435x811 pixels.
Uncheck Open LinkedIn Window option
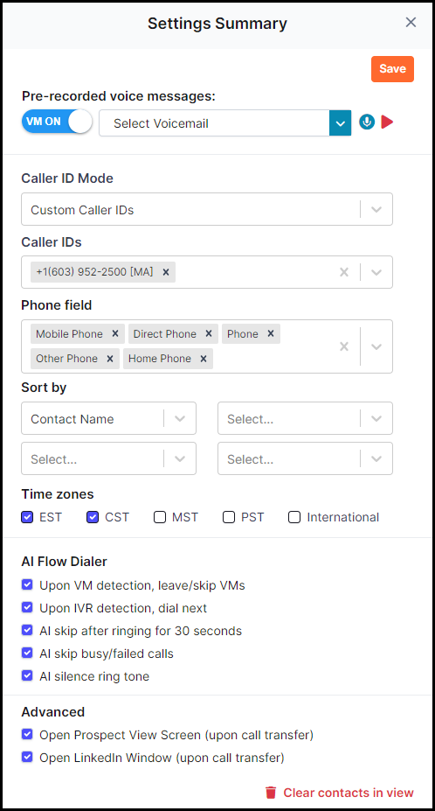click(27, 758)
